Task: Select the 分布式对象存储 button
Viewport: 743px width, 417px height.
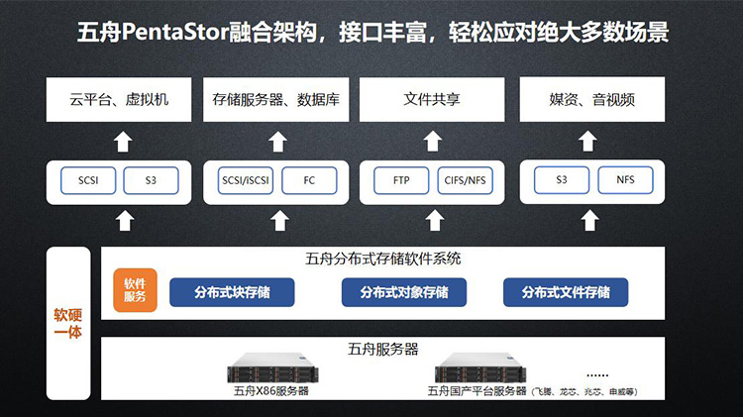Action: tap(403, 292)
